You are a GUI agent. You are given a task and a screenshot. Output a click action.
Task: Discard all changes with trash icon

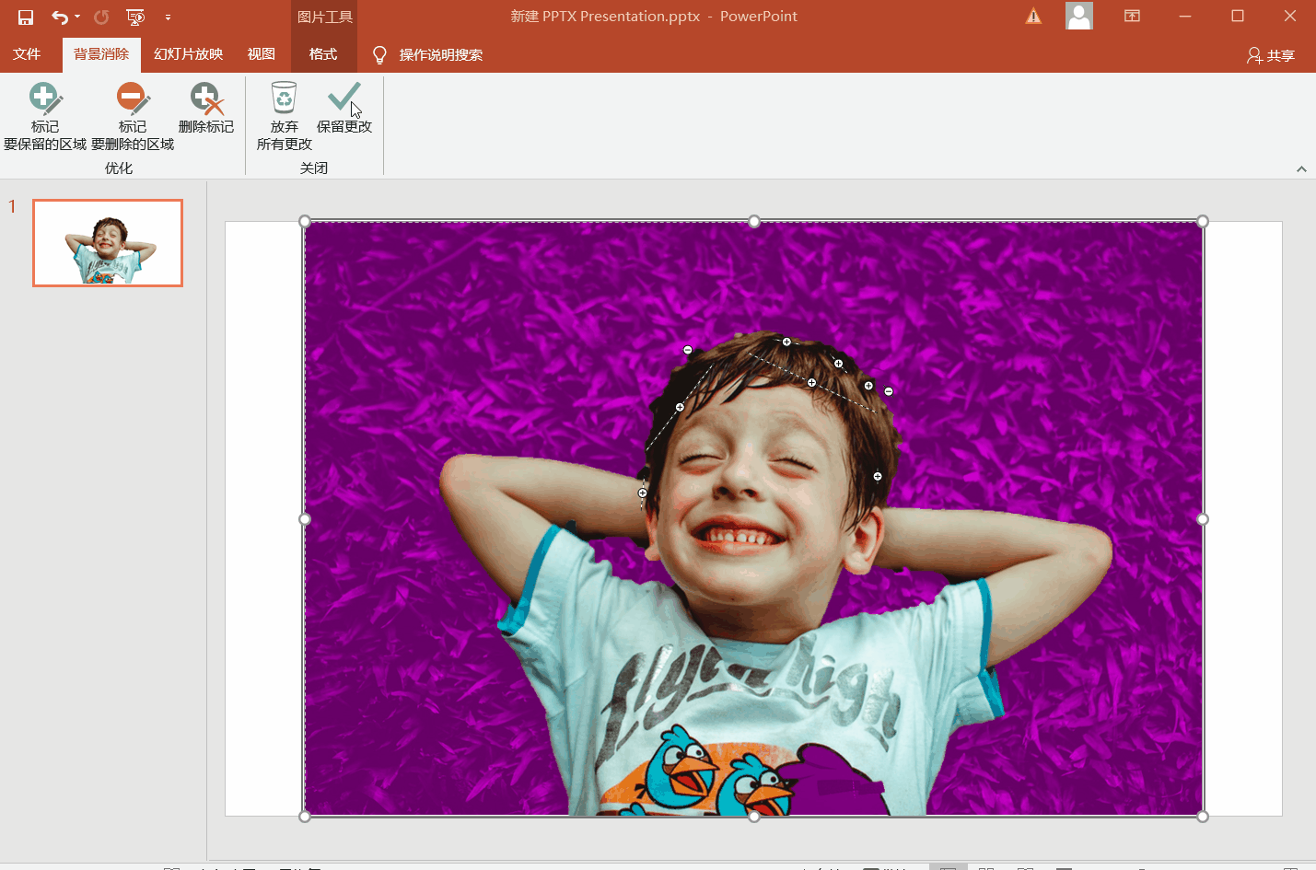[284, 115]
